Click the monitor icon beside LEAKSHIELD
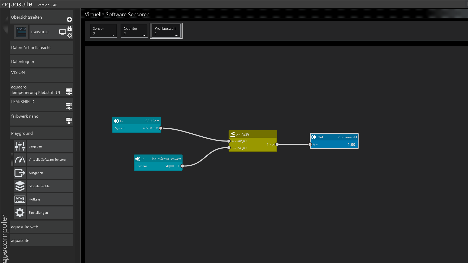Image resolution: width=468 pixels, height=263 pixels. [x=63, y=32]
